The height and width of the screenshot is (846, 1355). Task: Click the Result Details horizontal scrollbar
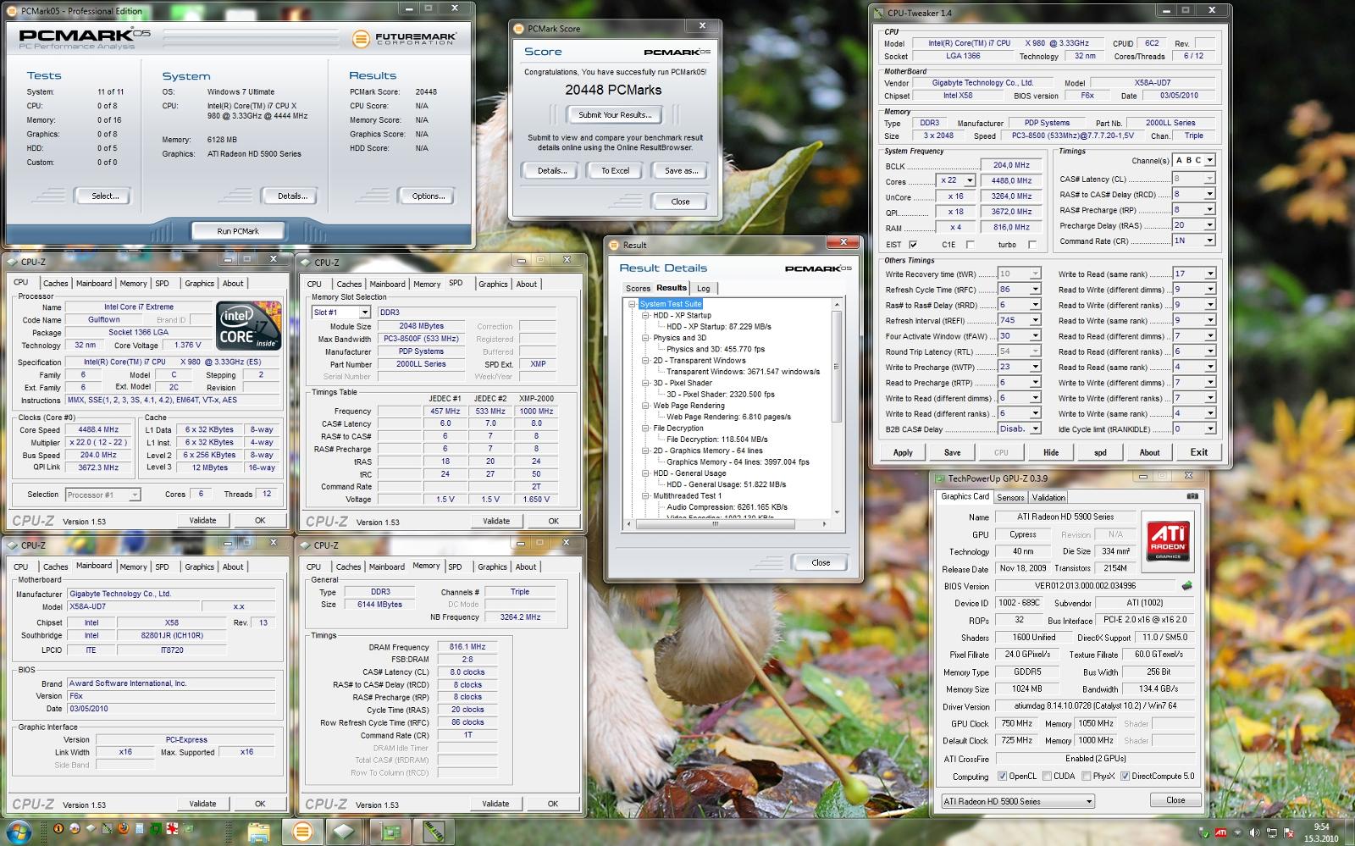728,524
